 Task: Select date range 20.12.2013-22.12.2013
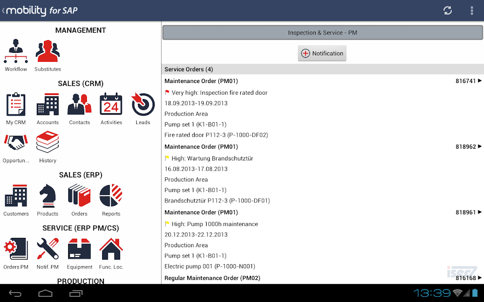tap(196, 235)
